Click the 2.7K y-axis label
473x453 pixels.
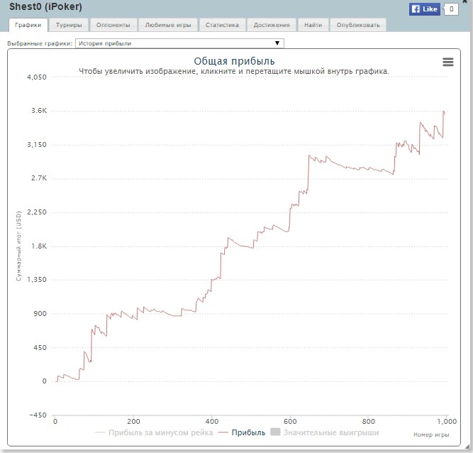pyautogui.click(x=39, y=178)
